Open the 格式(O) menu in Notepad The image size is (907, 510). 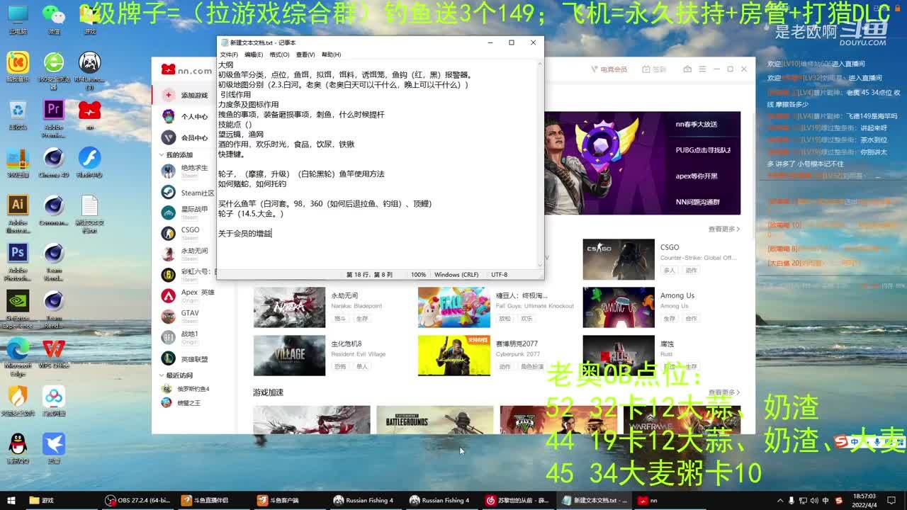click(279, 55)
